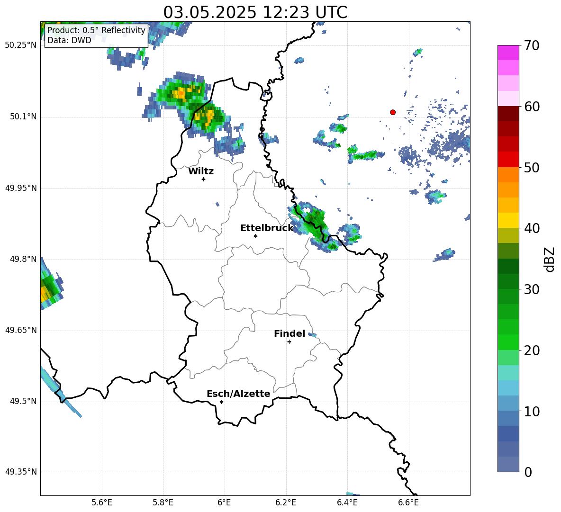This screenshot has width=561, height=512.
Task: Click the bright green colorbar band at 20
Action: click(x=508, y=342)
